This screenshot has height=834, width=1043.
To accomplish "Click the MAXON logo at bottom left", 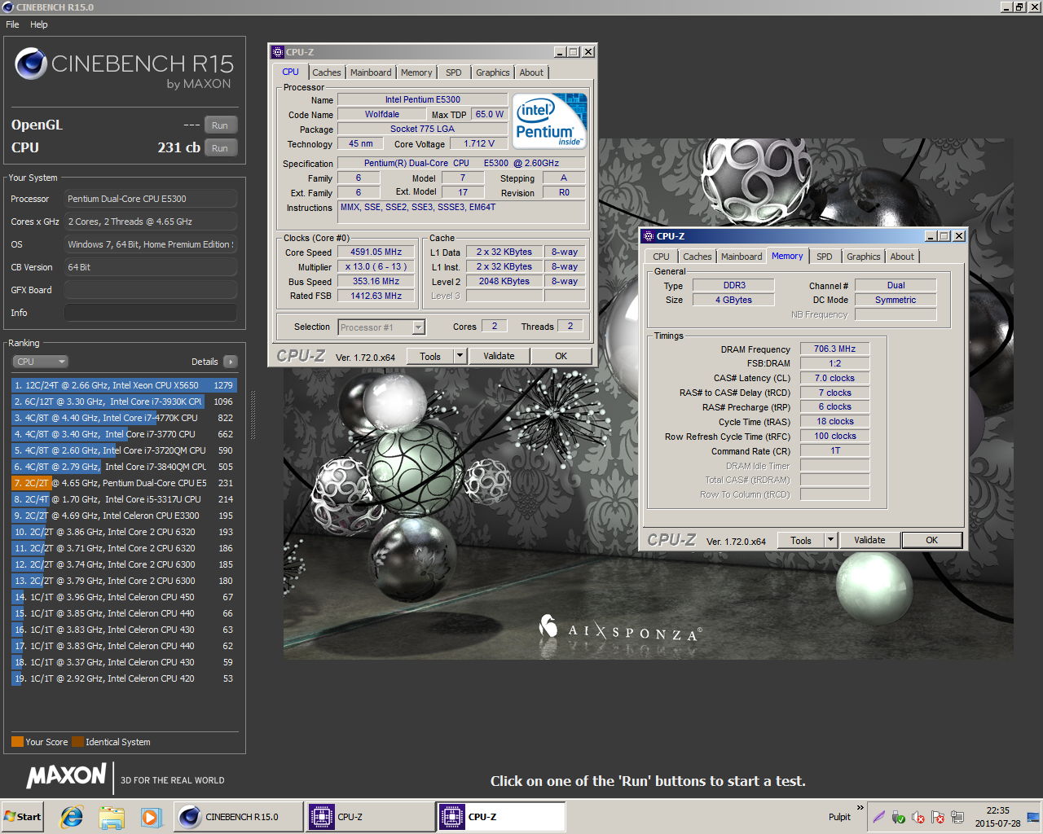I will (x=67, y=776).
